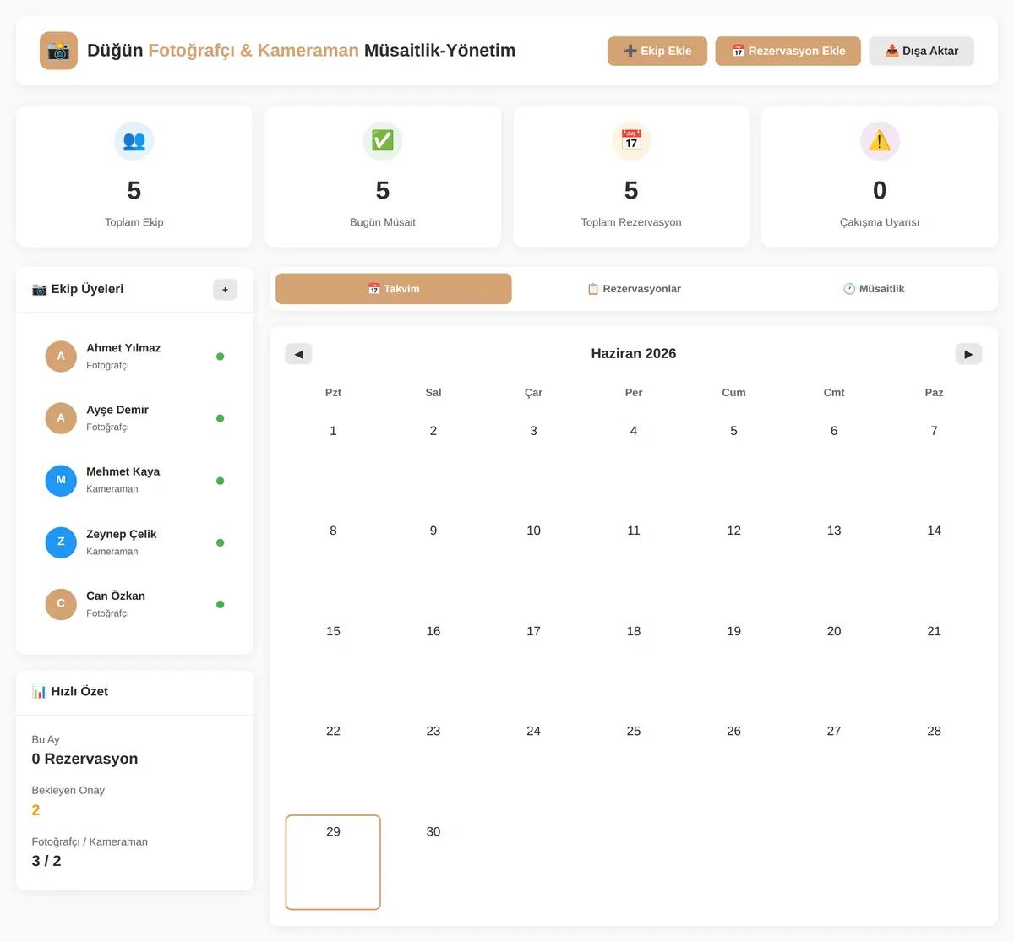The height and width of the screenshot is (942, 1014).
Task: Click the Dışa Aktar export button
Action: click(x=922, y=51)
